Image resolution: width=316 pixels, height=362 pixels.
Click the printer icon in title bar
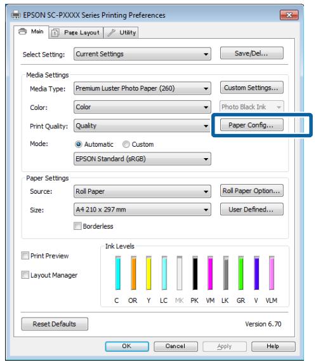[16, 15]
